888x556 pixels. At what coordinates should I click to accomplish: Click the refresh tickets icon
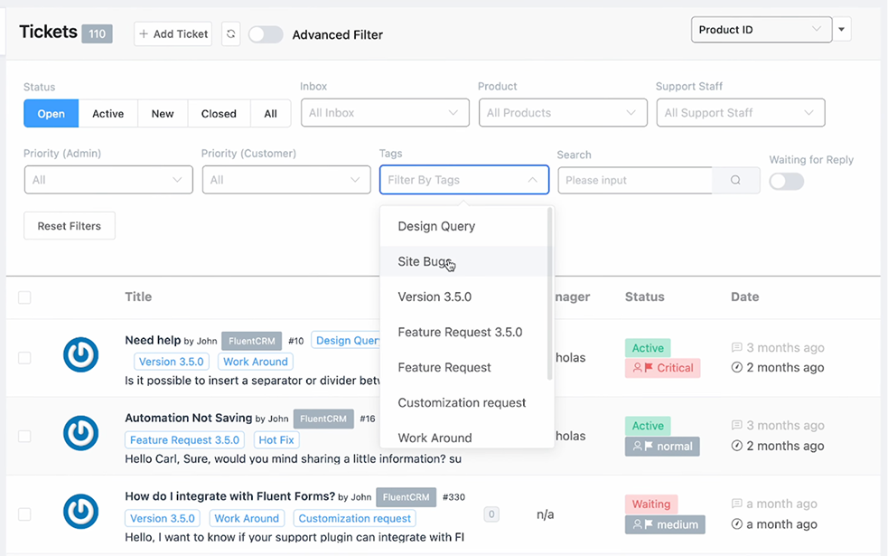point(231,34)
